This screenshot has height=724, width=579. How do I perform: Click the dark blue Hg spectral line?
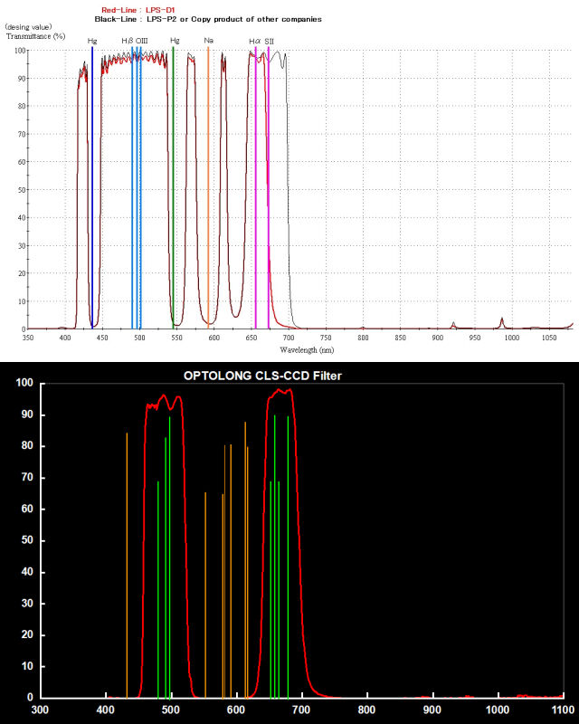tap(92, 187)
